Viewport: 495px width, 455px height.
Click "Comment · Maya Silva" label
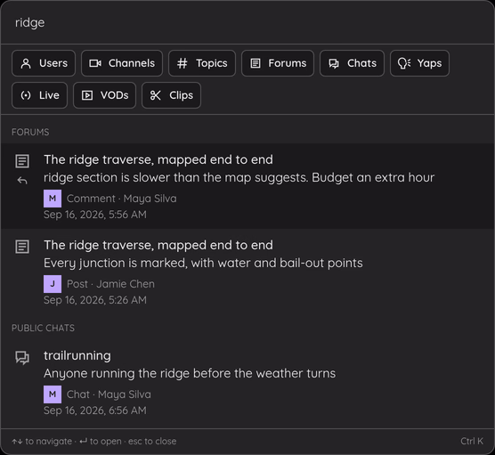(122, 199)
